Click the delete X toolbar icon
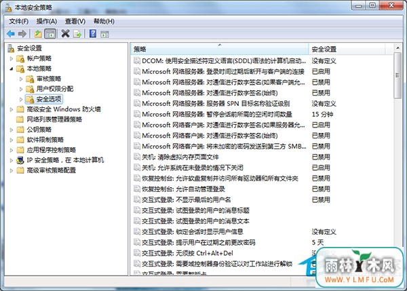This screenshot has width=407, height=291. (x=65, y=33)
